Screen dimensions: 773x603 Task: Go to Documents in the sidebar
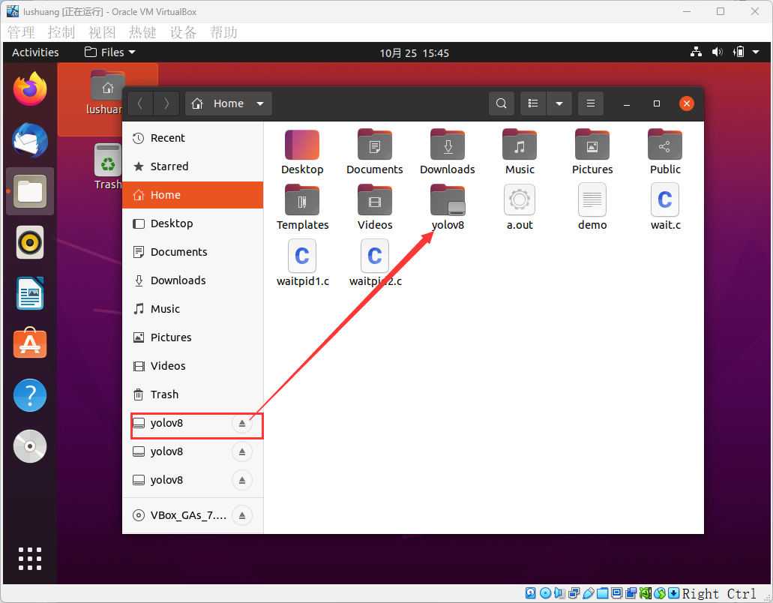coord(193,252)
